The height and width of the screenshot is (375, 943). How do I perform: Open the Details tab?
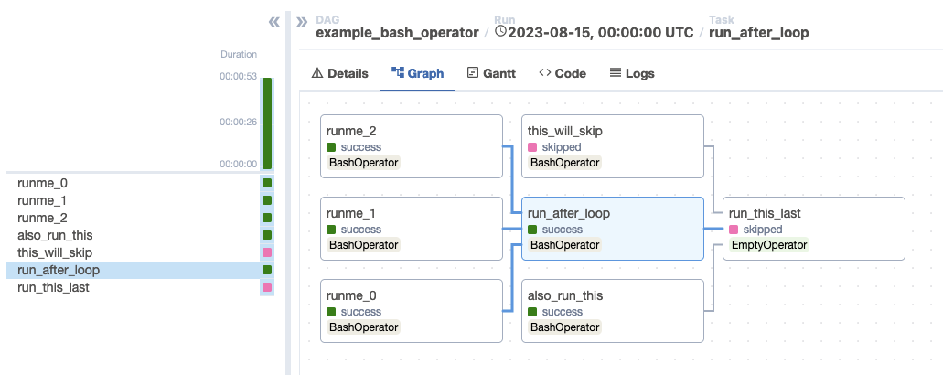click(x=339, y=73)
